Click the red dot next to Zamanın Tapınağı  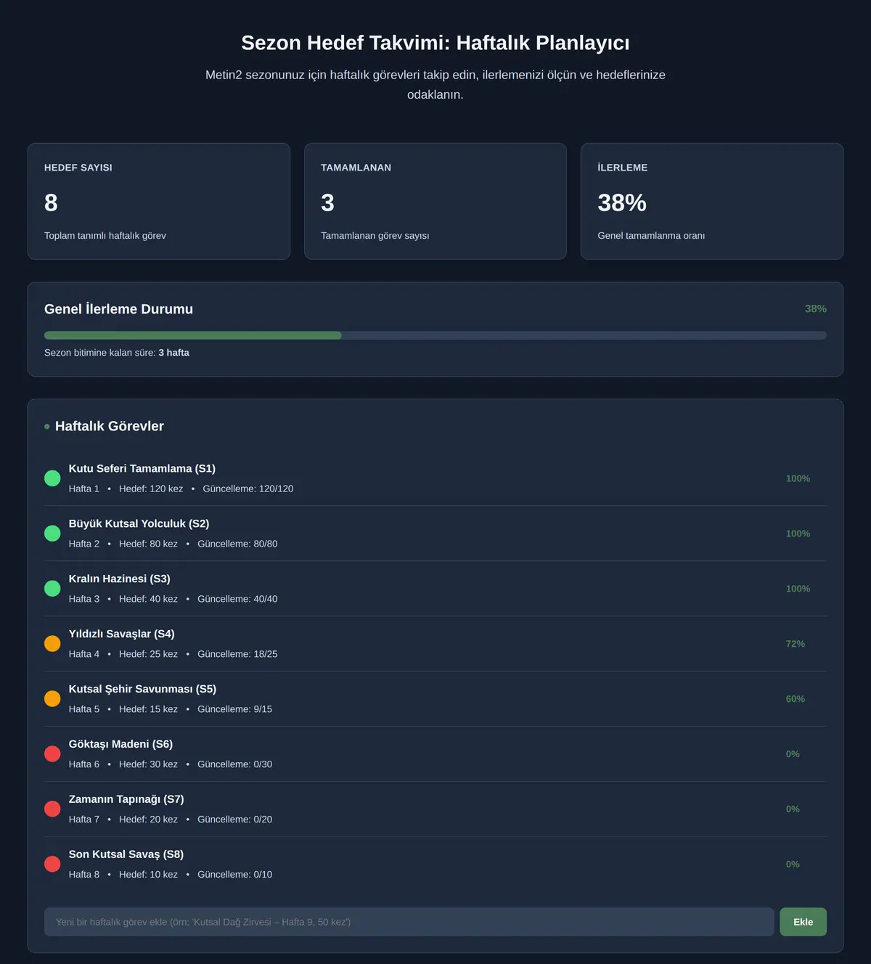pos(52,809)
